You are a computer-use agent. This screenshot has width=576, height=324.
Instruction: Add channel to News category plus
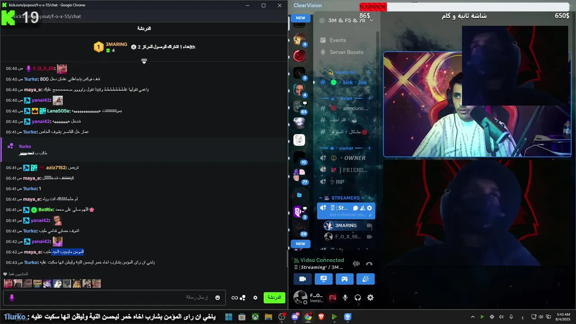(369, 98)
